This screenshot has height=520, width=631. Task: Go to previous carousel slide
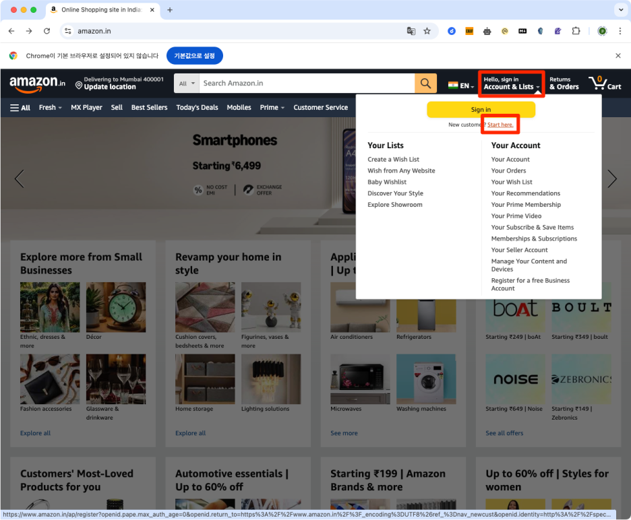coord(20,178)
